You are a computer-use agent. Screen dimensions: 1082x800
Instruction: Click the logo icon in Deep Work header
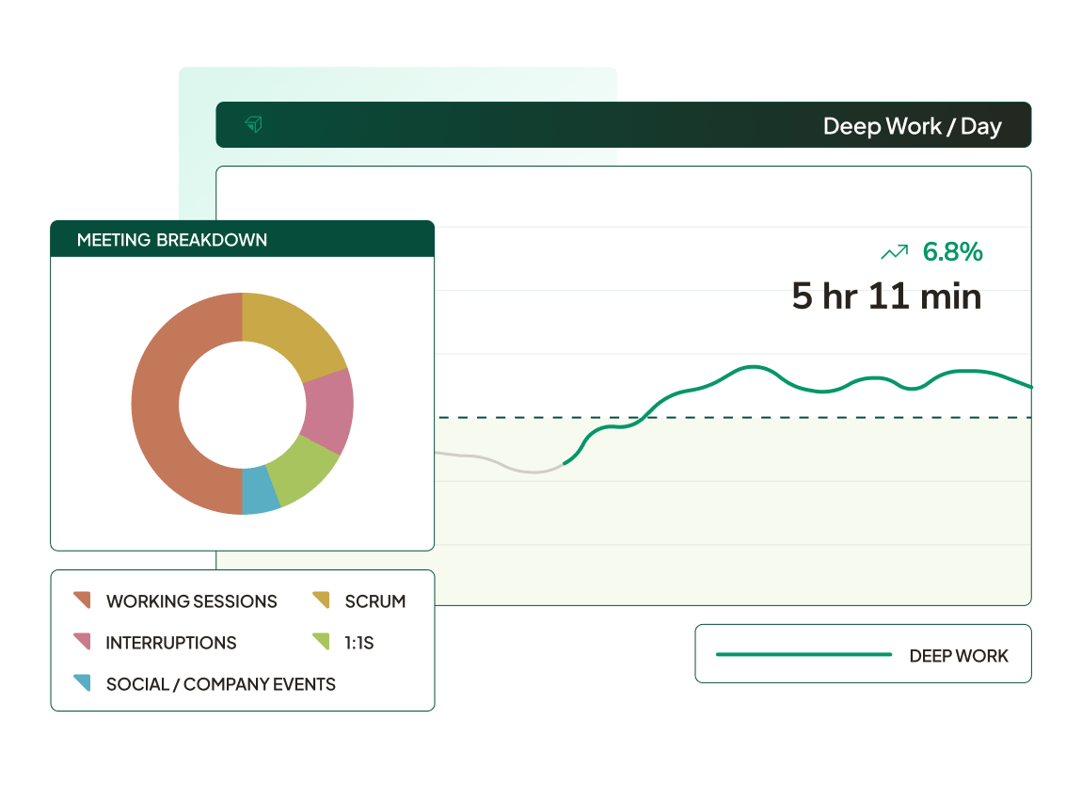253,124
